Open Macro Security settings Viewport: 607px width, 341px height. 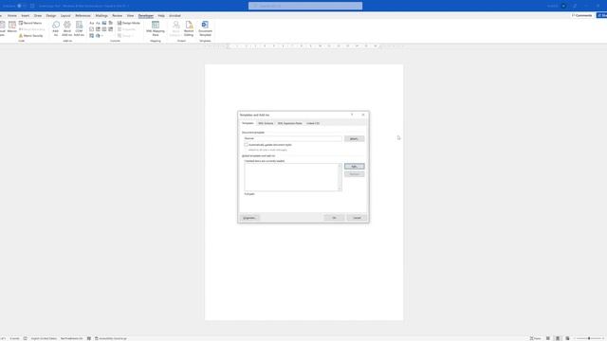31,36
